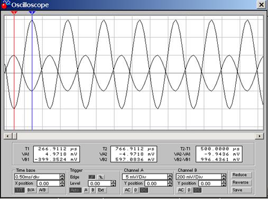The image size is (268, 199).
Task: Select rising edge trigger icon
Action: [x=92, y=177]
